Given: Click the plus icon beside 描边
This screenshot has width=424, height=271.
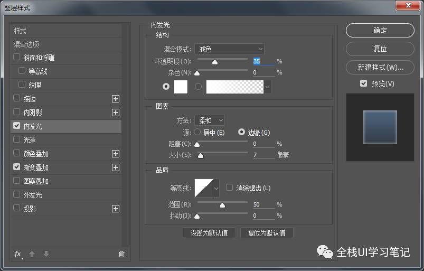Looking at the screenshot, I should (x=116, y=99).
